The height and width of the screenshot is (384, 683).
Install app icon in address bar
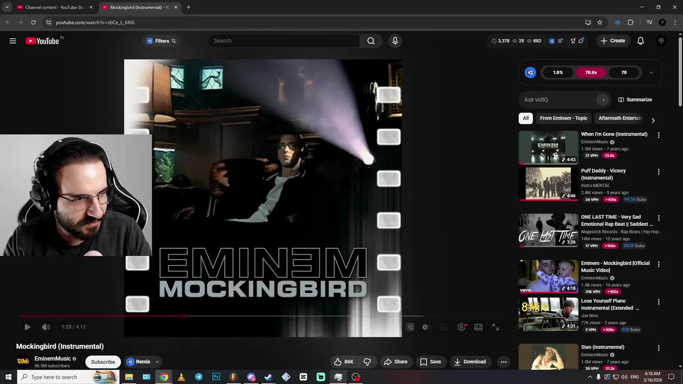pos(588,22)
